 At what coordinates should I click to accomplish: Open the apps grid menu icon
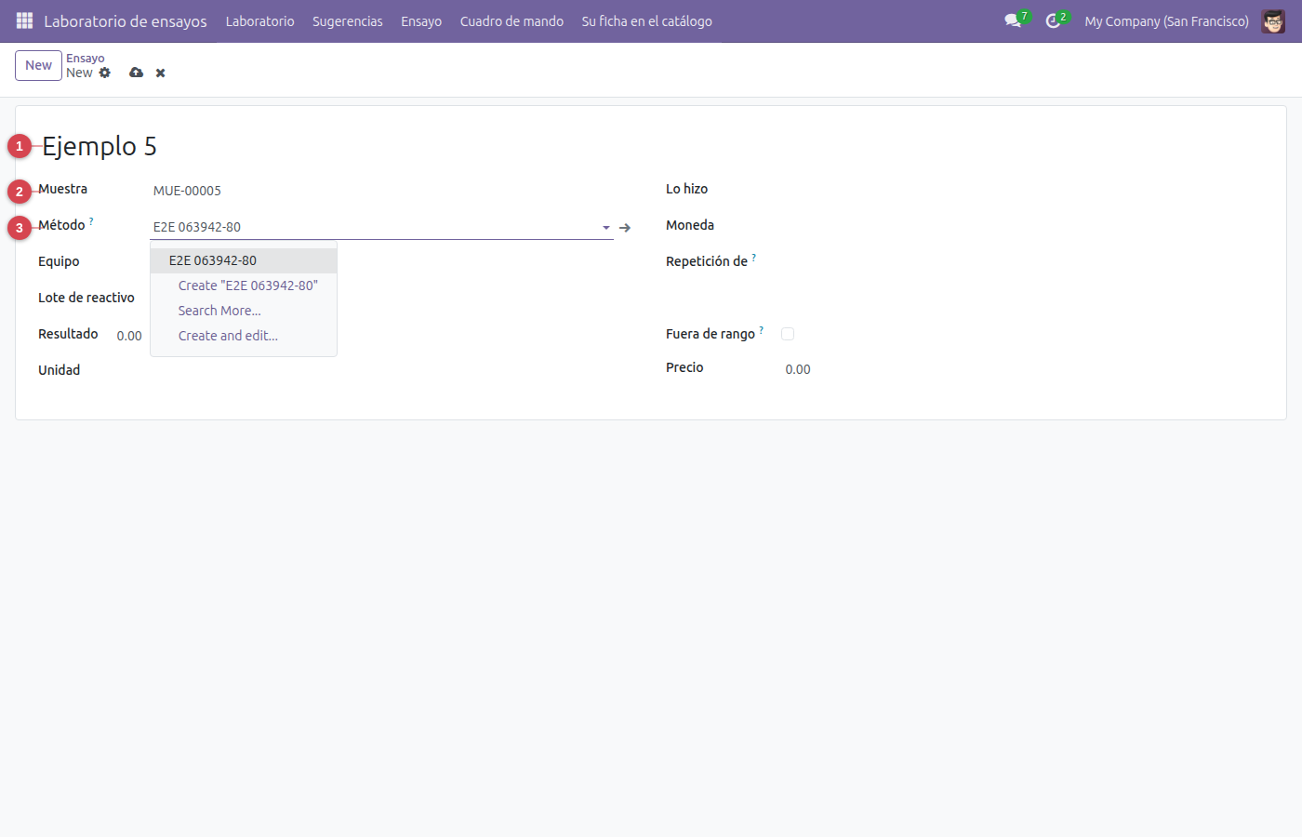25,20
